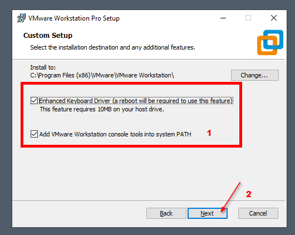295x235 pixels.
Task: Click the Add VMware Workstation console tools label
Action: [x=115, y=134]
